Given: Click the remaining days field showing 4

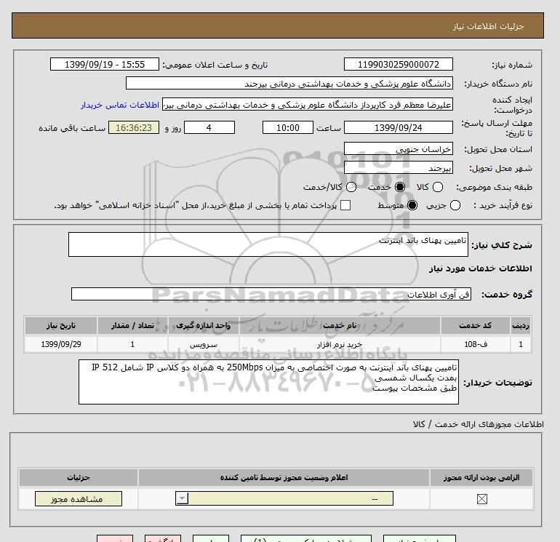Looking at the screenshot, I should click(209, 127).
